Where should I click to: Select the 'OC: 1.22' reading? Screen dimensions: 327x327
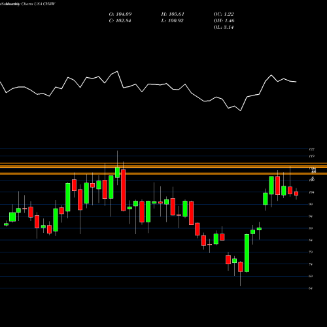(224, 14)
